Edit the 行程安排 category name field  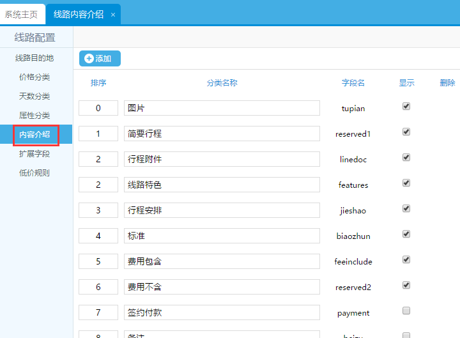coord(222,210)
